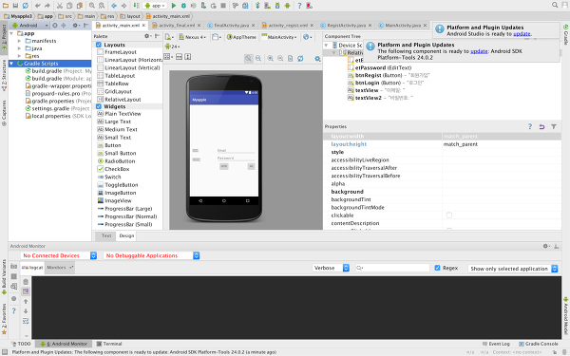The width and height of the screenshot is (570, 356).
Task: Open the No Connected Devices dropdown
Action: point(59,255)
